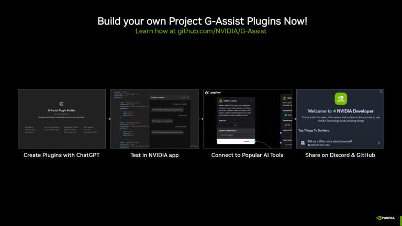Click the Toolset output handle on the G-Assist node
The image size is (402, 226).
click(255, 141)
